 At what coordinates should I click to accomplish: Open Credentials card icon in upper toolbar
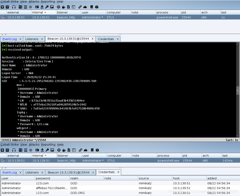coord(37,7)
